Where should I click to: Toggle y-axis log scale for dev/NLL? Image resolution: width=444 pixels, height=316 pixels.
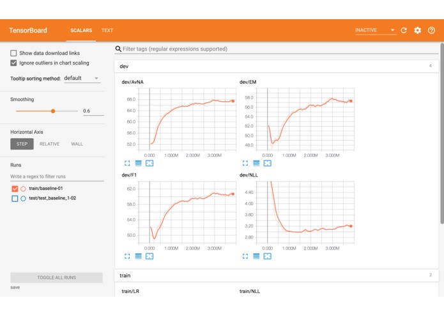256,257
